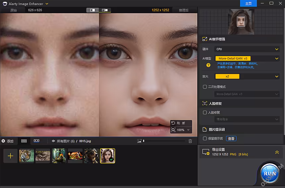Open the face restoration mode dropdown
Viewport: 285px width, 188px height.
[x=247, y=119]
